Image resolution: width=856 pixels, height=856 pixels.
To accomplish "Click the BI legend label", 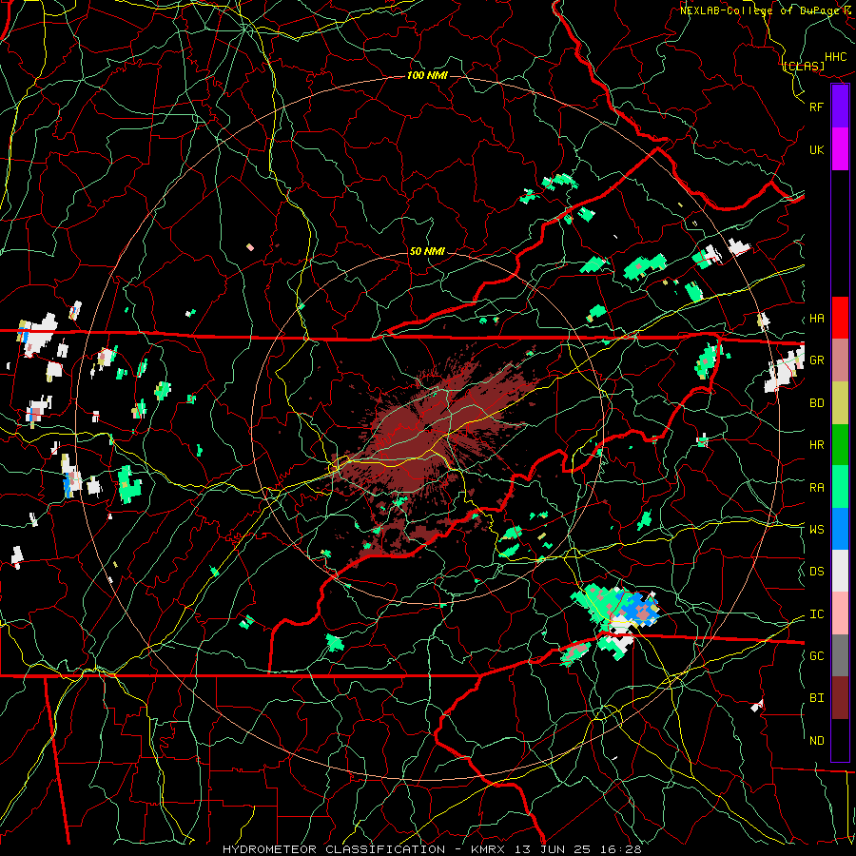I will 816,698.
